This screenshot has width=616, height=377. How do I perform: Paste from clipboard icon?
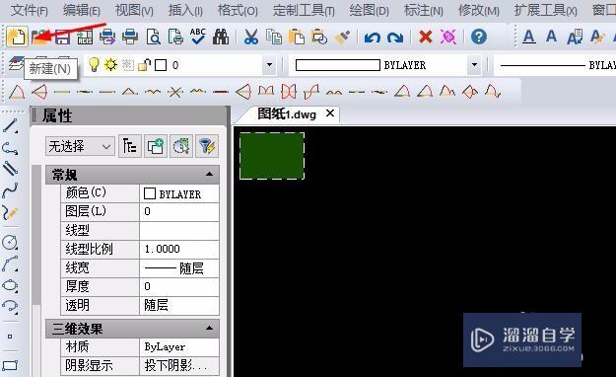[297, 37]
